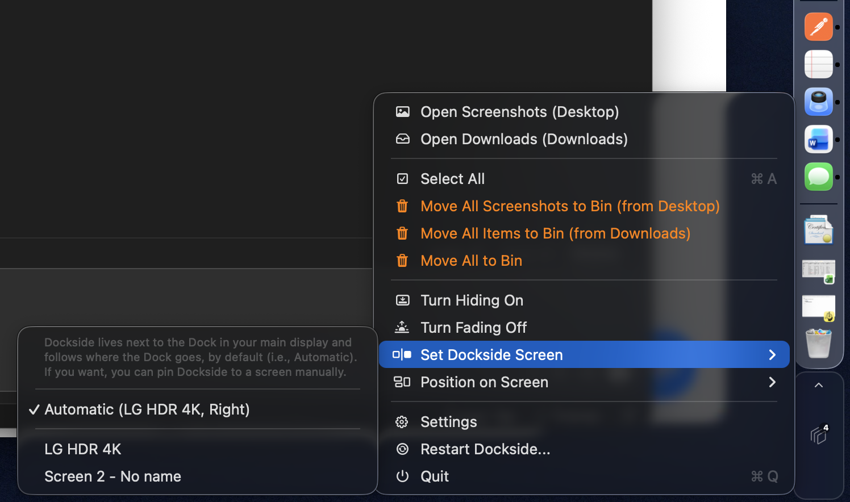Open Microsoft Word from the dock

coord(818,139)
